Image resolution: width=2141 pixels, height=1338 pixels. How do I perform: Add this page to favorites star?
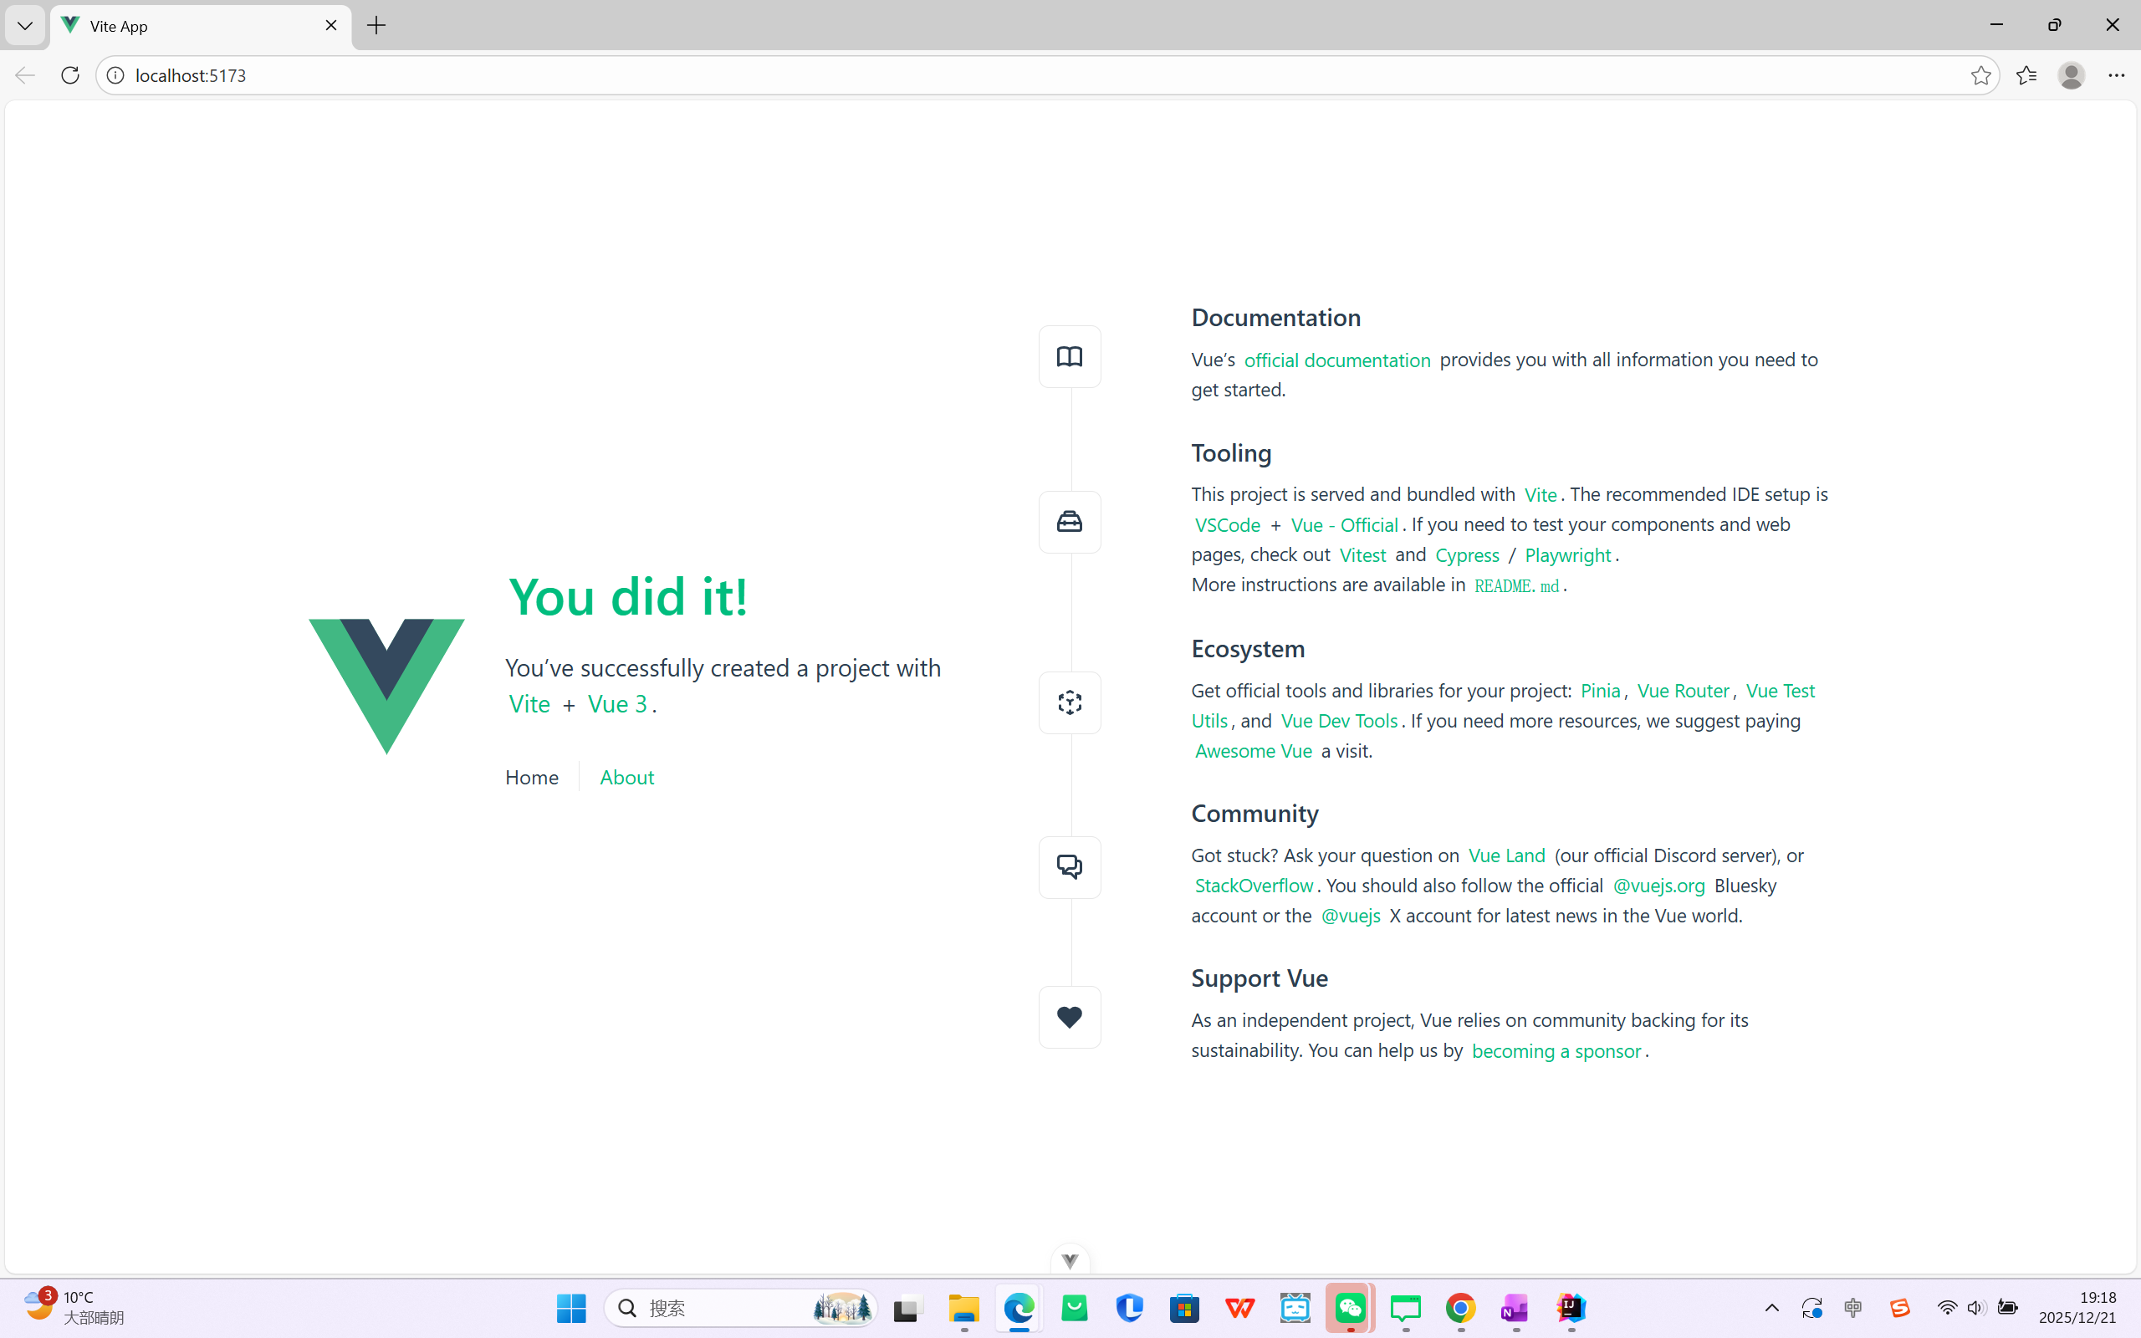point(1980,75)
